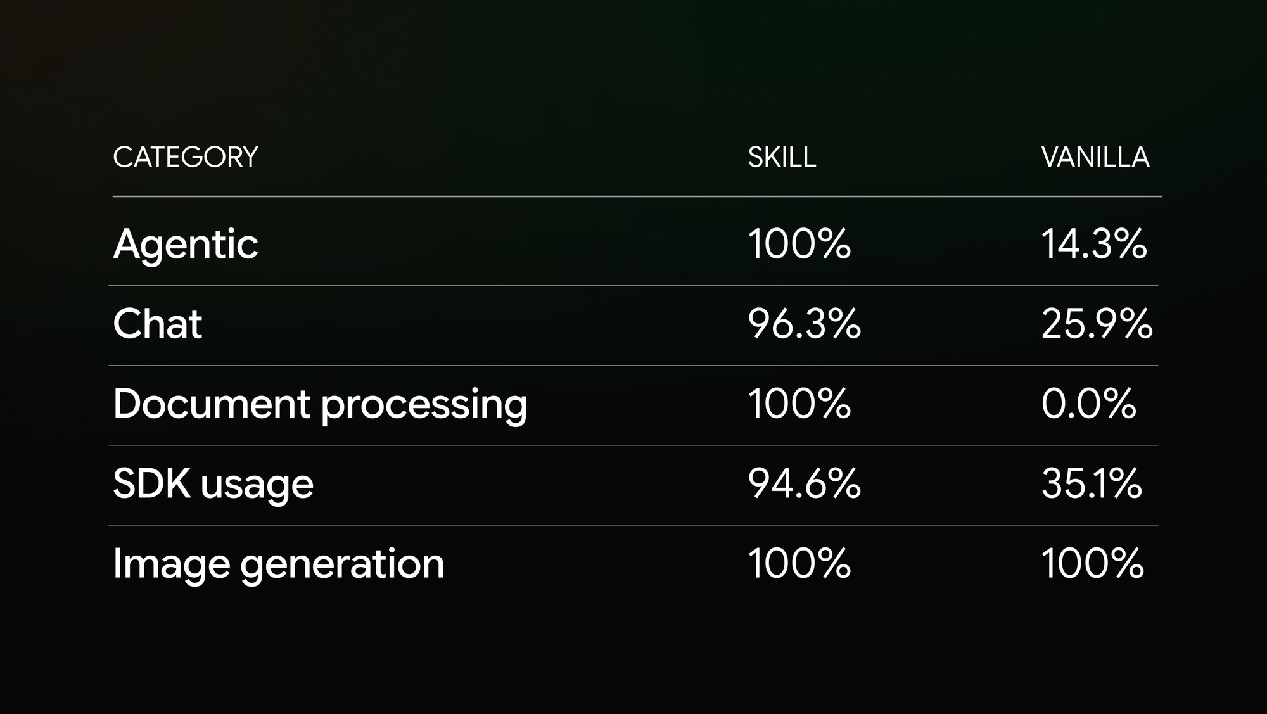Click the 94.6% SDK usage Skill value
Screen dimensions: 1267x714
pyautogui.click(x=805, y=483)
